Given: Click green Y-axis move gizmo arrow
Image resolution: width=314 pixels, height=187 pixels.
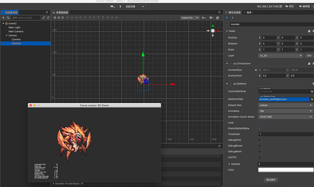Looking at the screenshot, I should coord(143,54).
